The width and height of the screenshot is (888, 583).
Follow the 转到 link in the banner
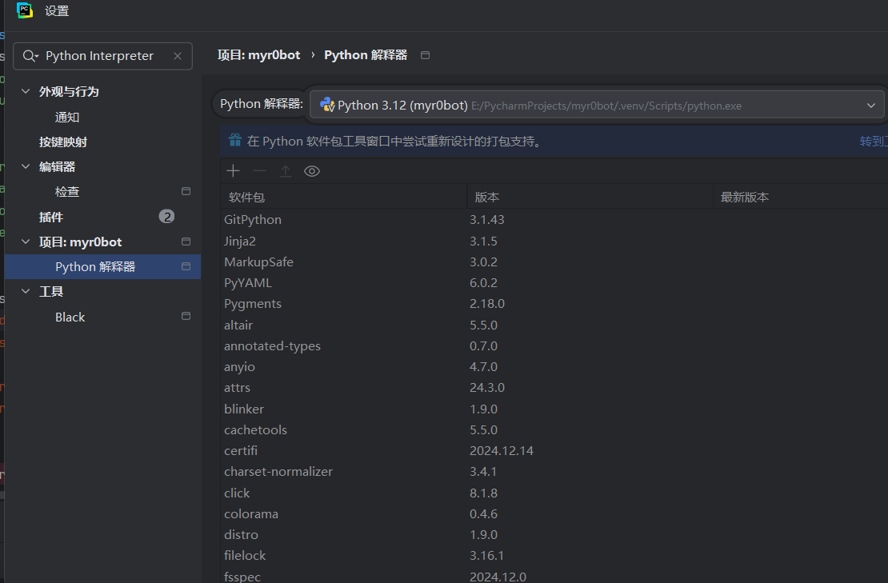(874, 141)
